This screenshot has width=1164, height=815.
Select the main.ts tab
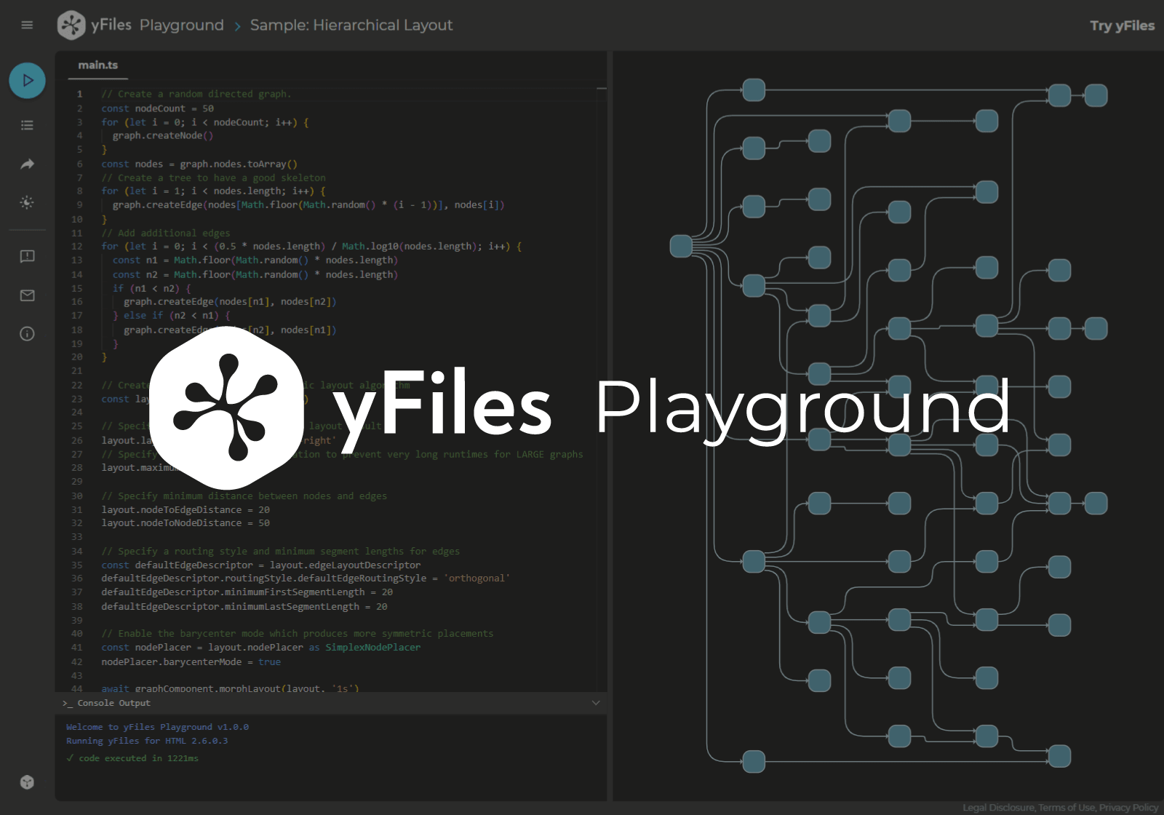coord(97,65)
